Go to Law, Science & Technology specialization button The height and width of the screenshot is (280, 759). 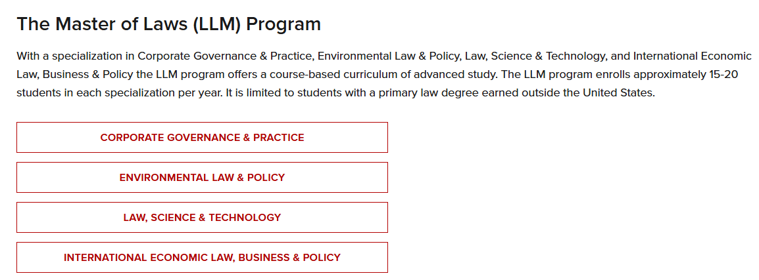coord(202,217)
